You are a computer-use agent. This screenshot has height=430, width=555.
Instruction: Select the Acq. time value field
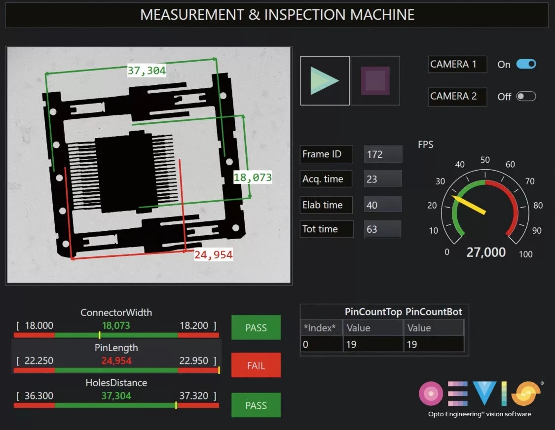(383, 179)
